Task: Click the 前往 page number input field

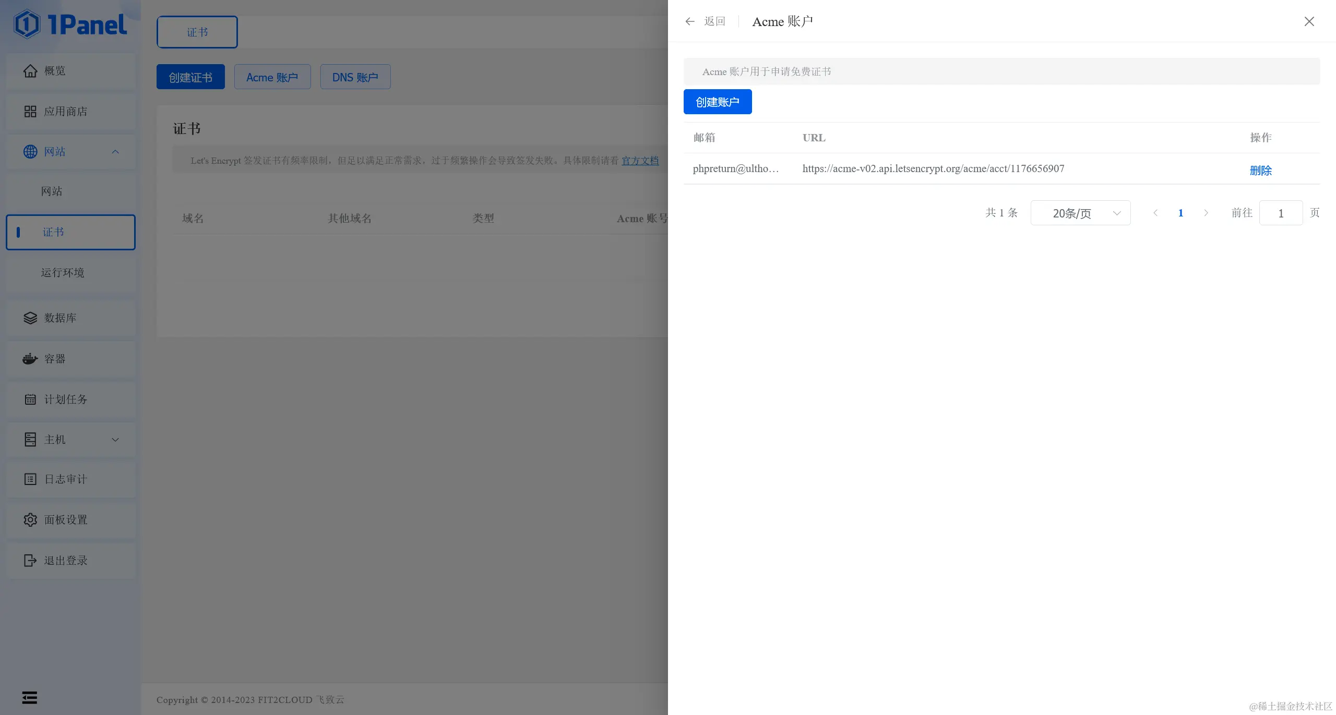Action: [x=1281, y=213]
